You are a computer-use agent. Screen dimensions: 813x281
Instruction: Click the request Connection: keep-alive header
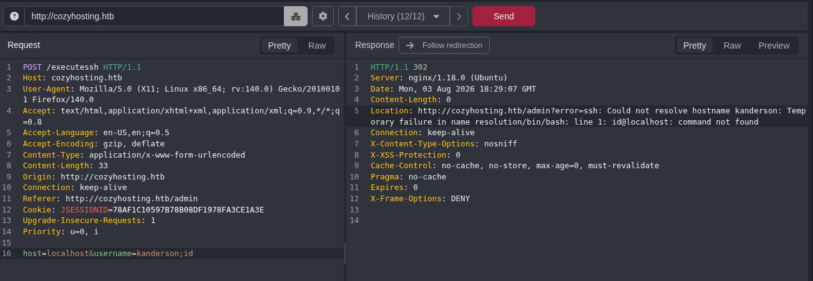pos(75,188)
